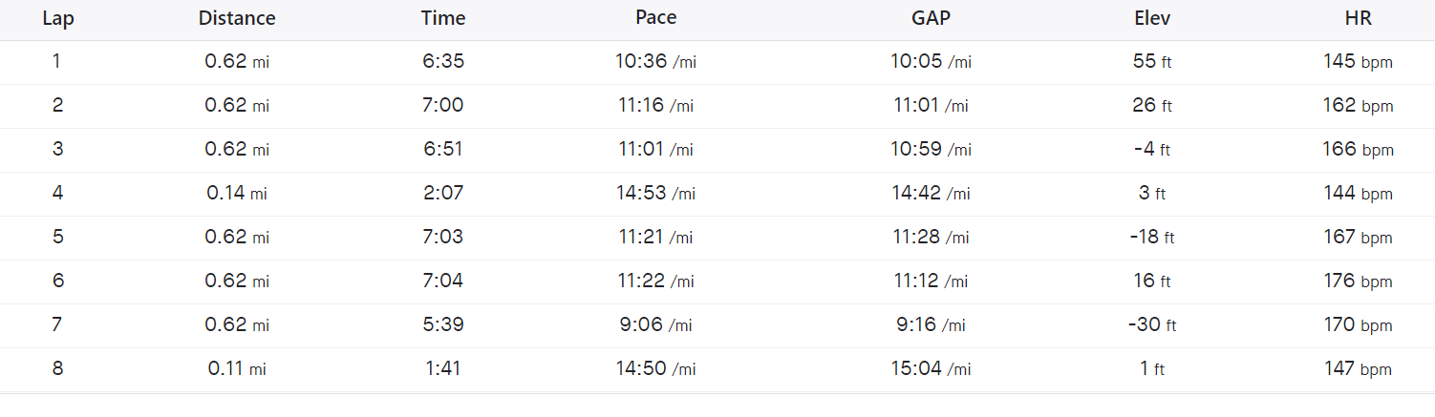Click the GAP column header
Screen dimensions: 1435x417
(x=931, y=18)
